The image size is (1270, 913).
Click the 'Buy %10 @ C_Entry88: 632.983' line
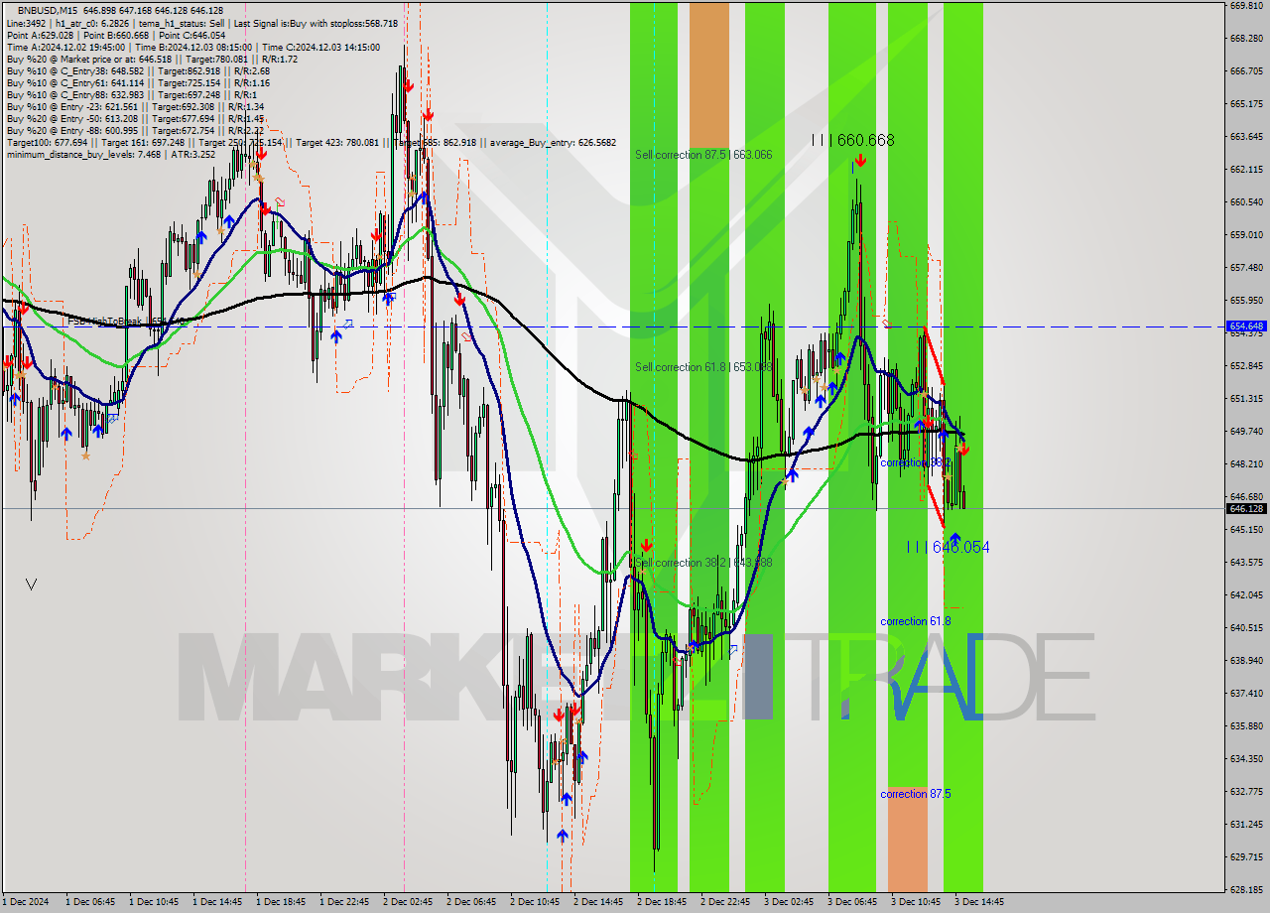click(133, 94)
